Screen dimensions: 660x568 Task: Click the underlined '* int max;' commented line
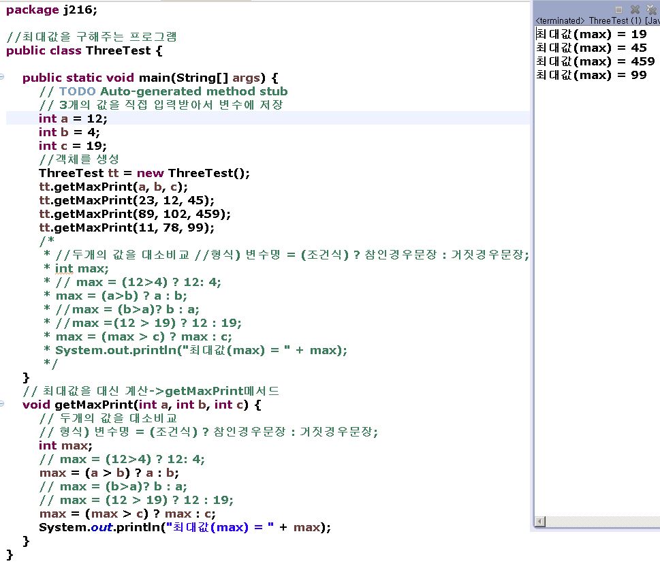point(76,268)
